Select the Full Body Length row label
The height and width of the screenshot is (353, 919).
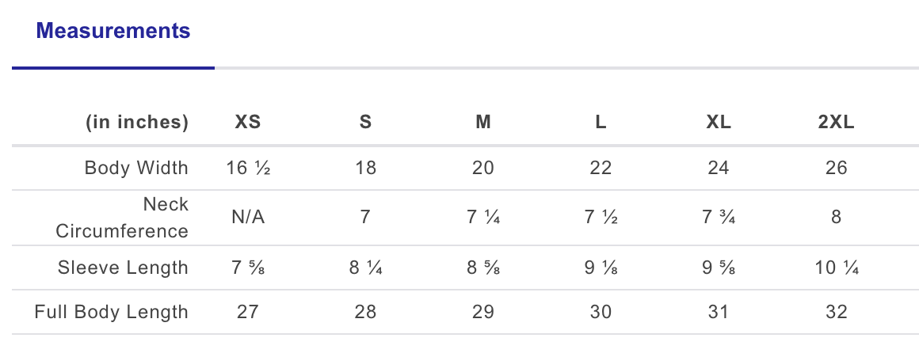112,312
